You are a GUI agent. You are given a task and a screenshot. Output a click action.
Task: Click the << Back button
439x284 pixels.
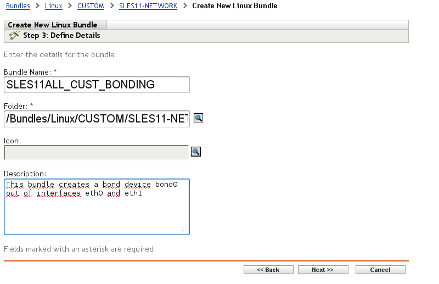point(268,270)
